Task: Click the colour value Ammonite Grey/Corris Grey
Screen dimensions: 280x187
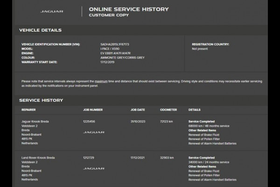Action: (122, 58)
